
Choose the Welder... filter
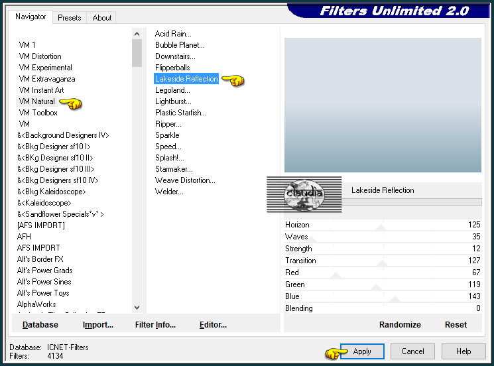coord(169,192)
